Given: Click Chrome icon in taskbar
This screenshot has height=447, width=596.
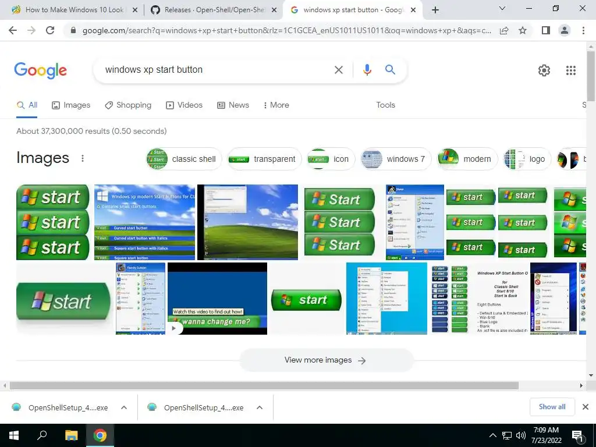Looking at the screenshot, I should point(100,435).
